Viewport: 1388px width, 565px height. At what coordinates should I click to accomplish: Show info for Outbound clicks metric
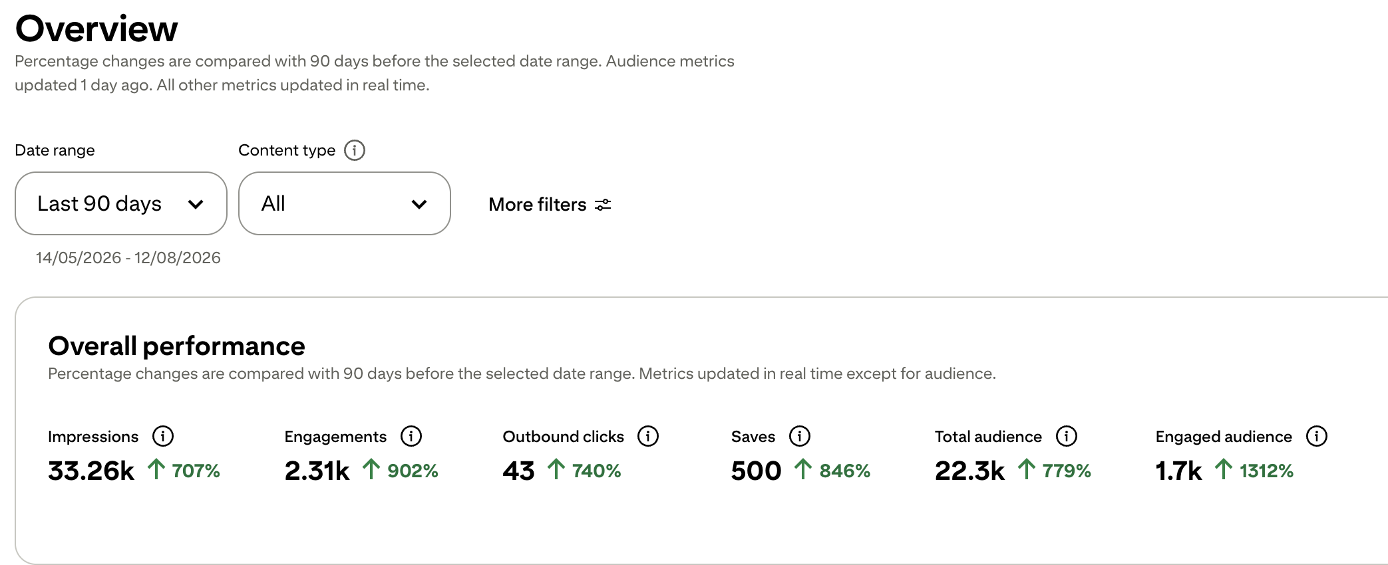(648, 436)
